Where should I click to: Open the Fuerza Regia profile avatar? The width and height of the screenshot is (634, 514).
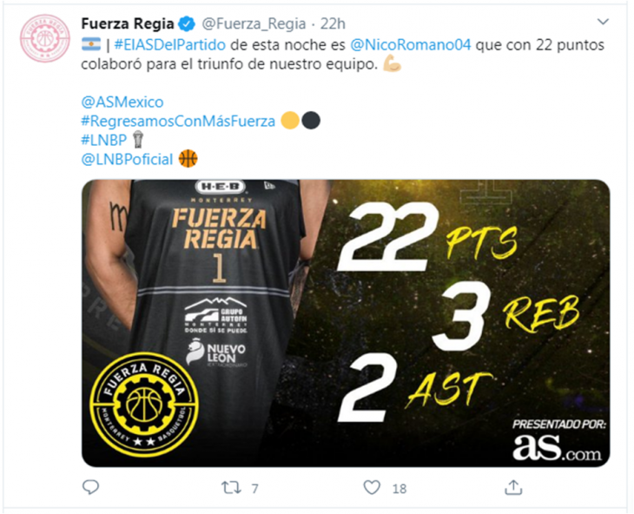coord(45,38)
